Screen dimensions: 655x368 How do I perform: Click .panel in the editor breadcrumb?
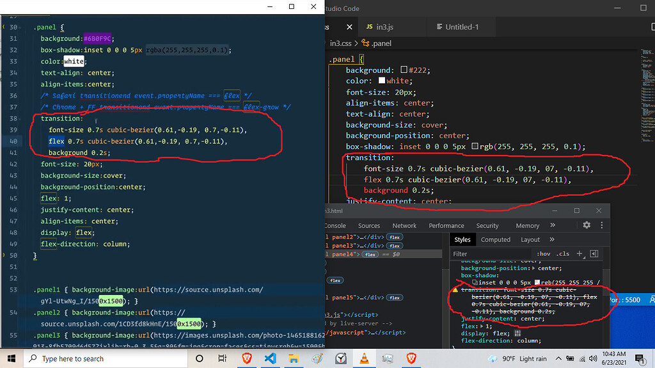381,44
